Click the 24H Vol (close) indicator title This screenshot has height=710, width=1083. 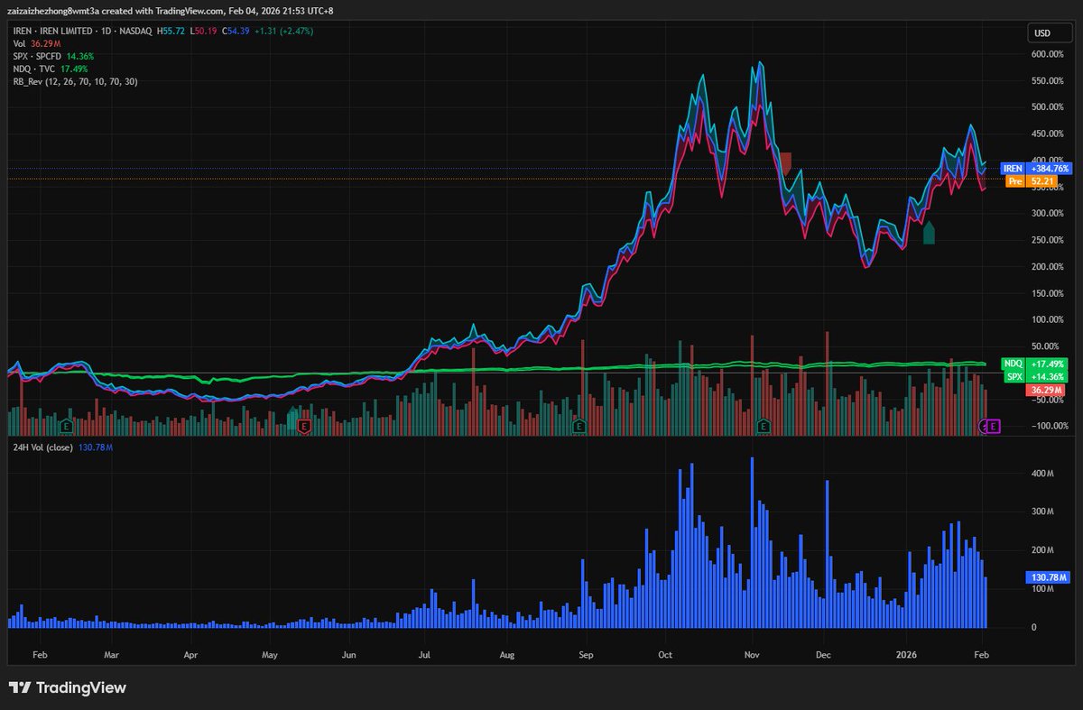tap(42, 447)
